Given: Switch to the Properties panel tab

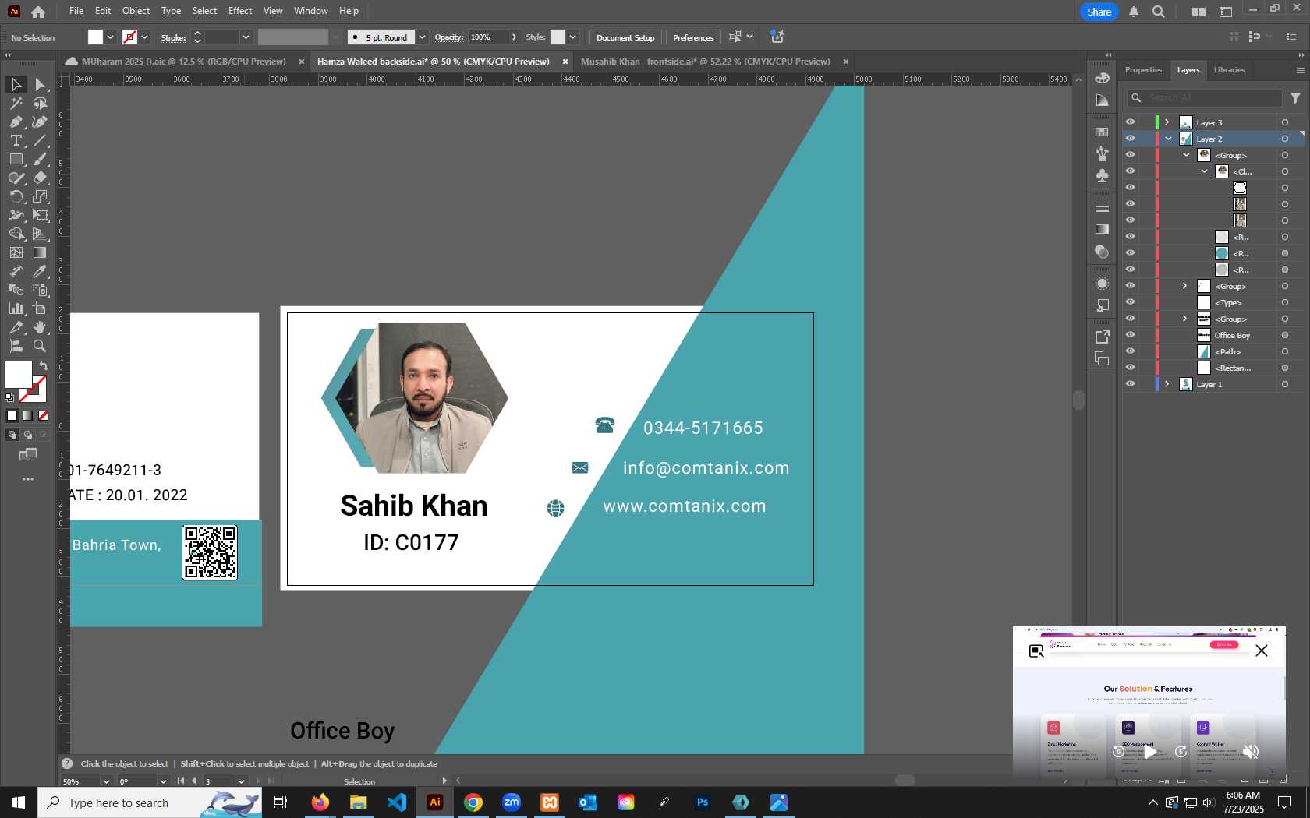Looking at the screenshot, I should click(1143, 70).
